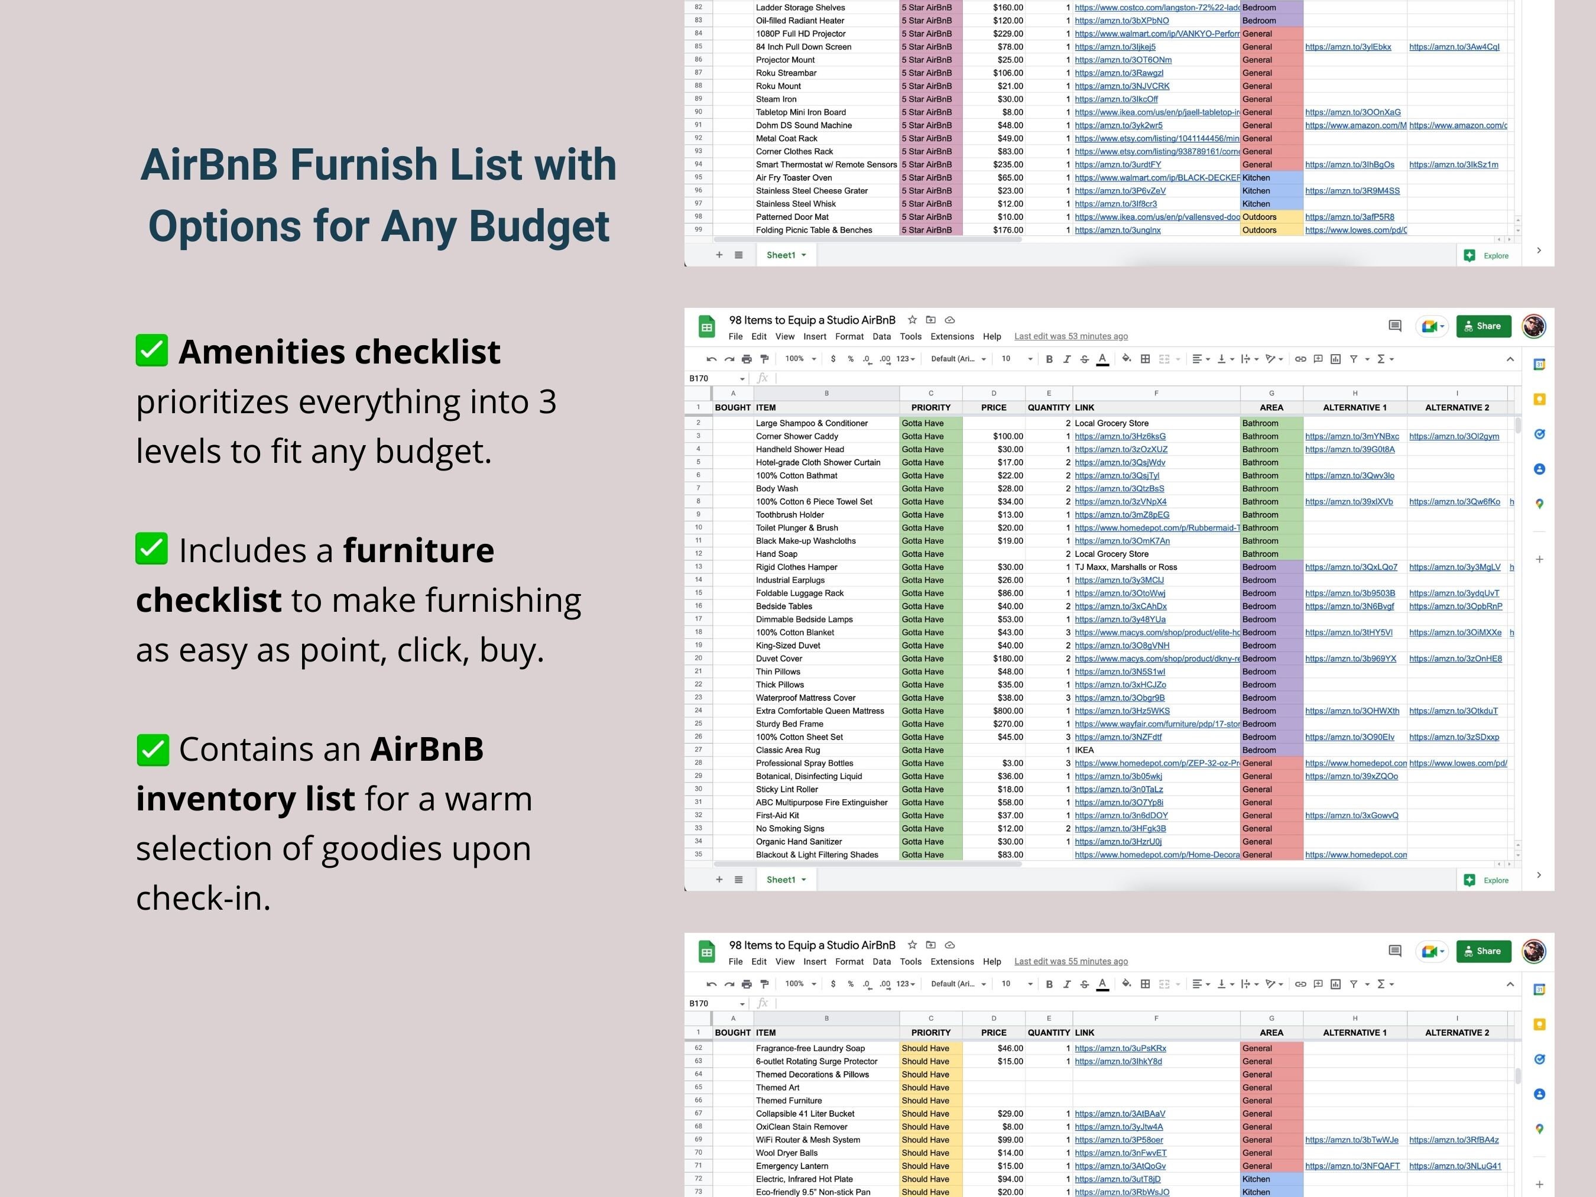The image size is (1596, 1197).
Task: Open 'Last edit was 55 minutes ago' link
Action: [1071, 961]
